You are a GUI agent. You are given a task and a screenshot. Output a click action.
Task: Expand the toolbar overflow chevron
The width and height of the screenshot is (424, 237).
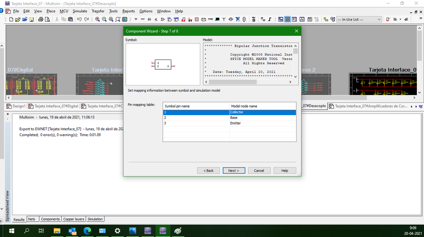tap(421, 18)
